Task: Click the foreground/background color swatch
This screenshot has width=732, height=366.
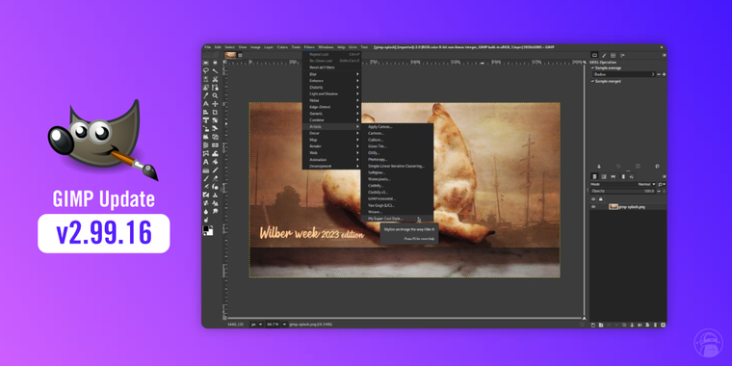Action: point(208,230)
